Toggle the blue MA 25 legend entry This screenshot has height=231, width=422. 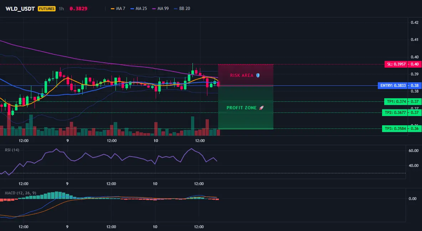click(139, 9)
